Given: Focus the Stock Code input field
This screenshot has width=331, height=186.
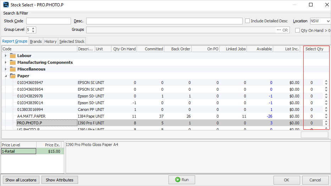Looking at the screenshot, I should coord(49,21).
